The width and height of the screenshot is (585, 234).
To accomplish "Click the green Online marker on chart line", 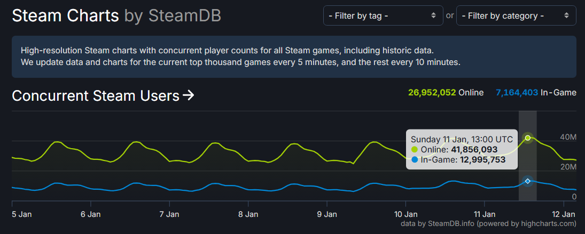I will 528,138.
